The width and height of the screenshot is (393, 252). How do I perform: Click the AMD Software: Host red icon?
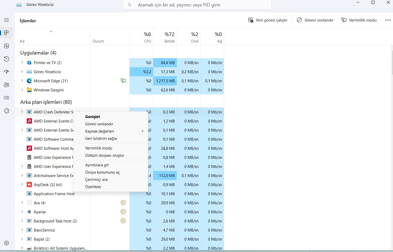[x=29, y=148]
